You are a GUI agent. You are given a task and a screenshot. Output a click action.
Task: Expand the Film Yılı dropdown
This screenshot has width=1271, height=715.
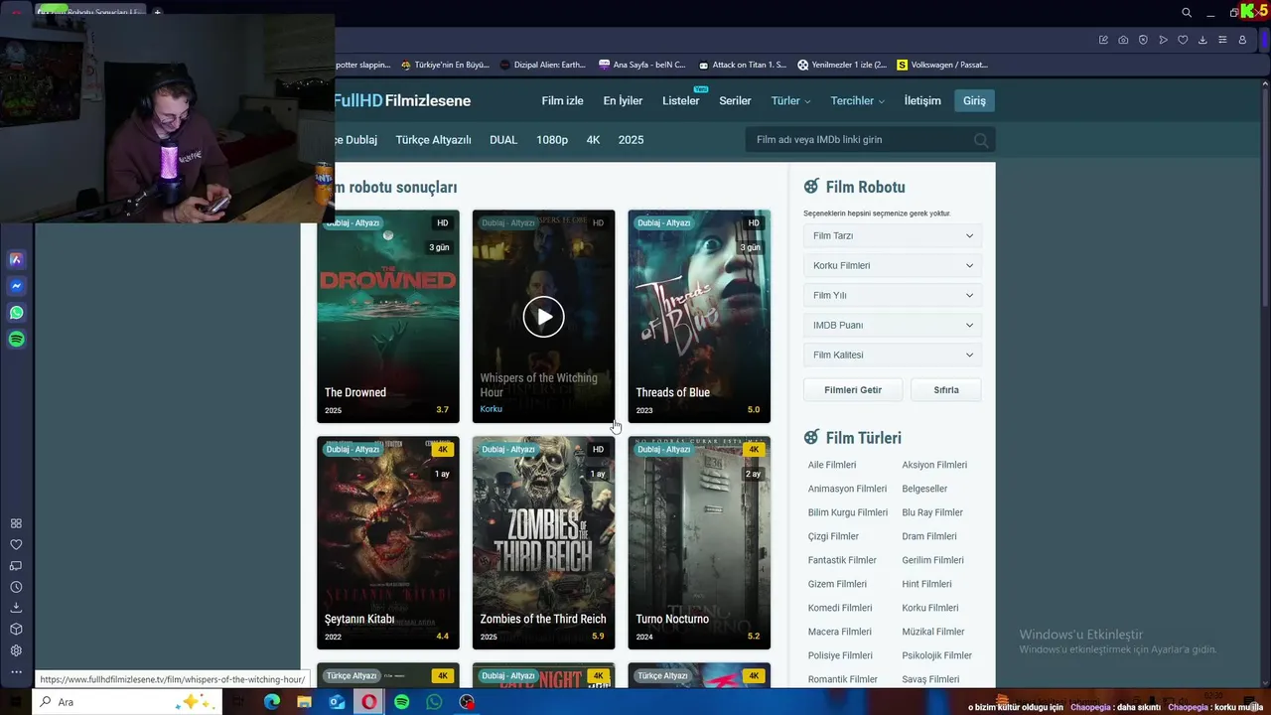(892, 296)
